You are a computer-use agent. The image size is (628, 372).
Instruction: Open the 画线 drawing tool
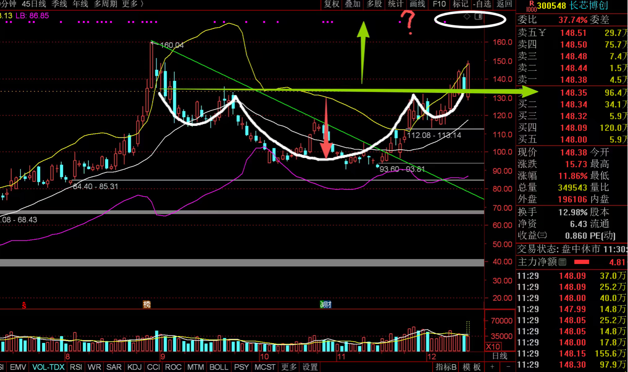point(418,4)
